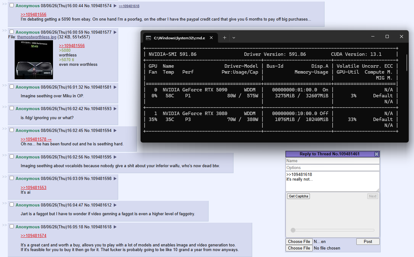This screenshot has width=414, height=257.
Task: Click 'Reply to Thread No.109481461' title
Action: pyautogui.click(x=330, y=154)
